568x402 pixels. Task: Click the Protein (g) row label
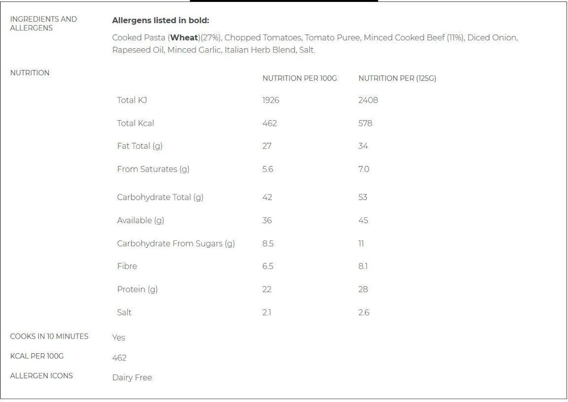pyautogui.click(x=137, y=289)
